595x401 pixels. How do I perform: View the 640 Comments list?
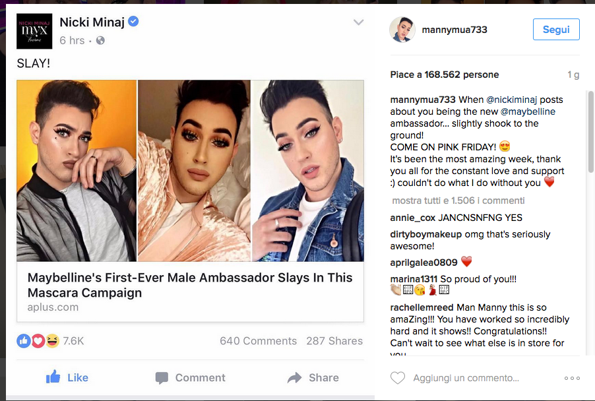pos(258,341)
